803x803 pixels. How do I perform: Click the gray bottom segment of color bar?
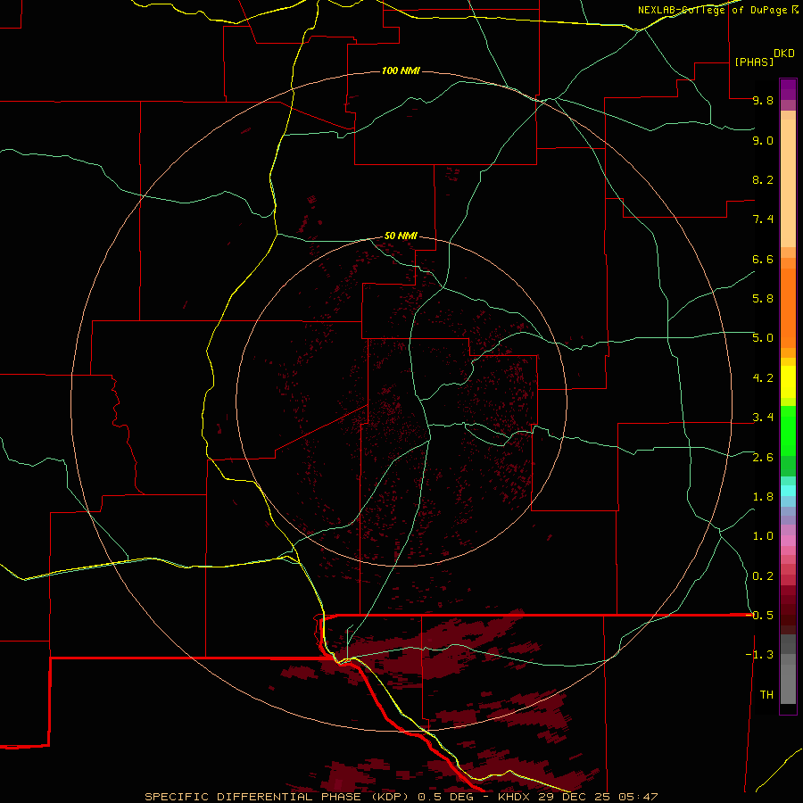(788, 683)
